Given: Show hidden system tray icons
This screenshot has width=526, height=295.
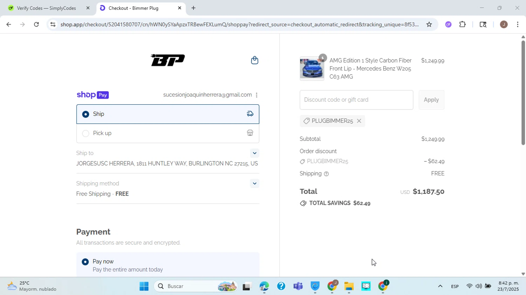Looking at the screenshot, I should click(440, 286).
